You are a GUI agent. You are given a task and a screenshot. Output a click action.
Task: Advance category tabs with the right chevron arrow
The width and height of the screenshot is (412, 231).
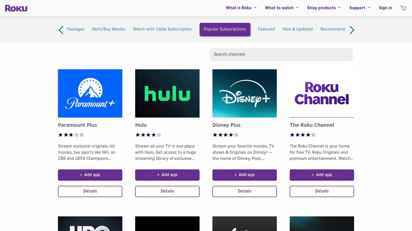[x=352, y=30]
